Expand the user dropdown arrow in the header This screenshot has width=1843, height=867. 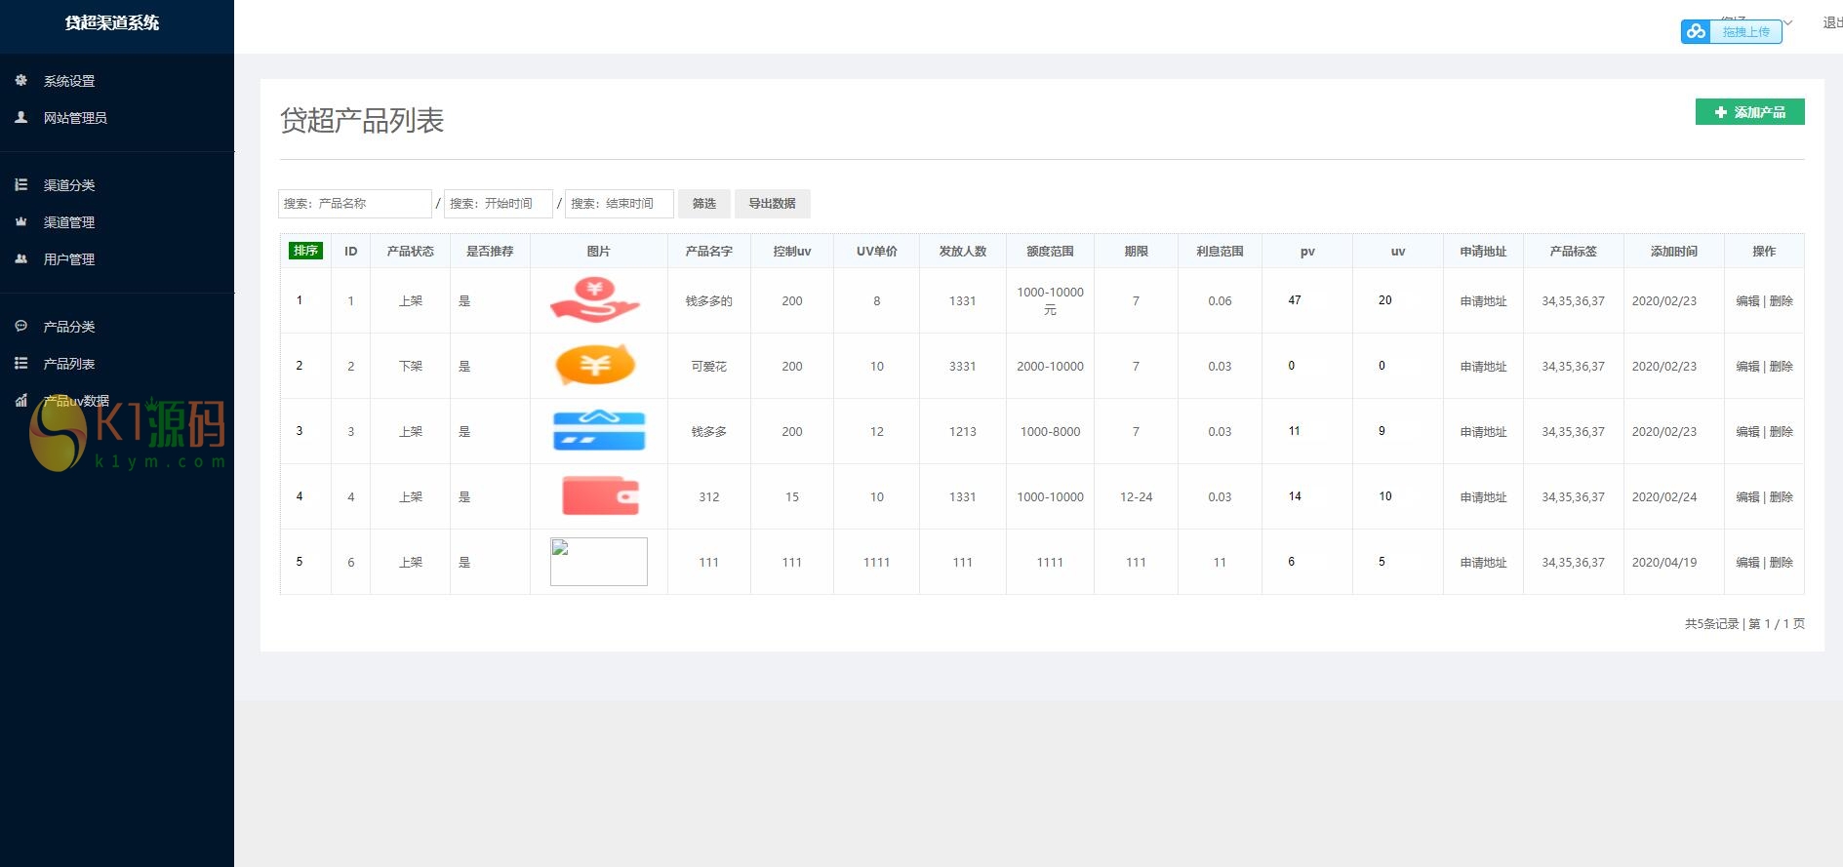point(1788,22)
